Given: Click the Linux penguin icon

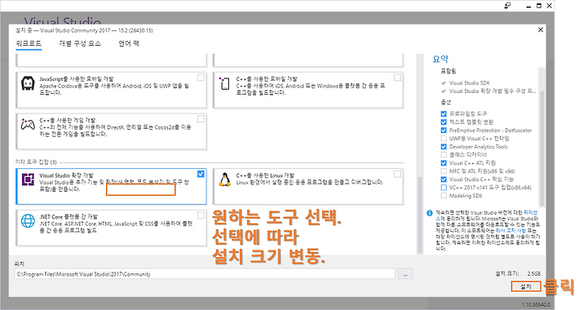Looking at the screenshot, I should pos(225,180).
